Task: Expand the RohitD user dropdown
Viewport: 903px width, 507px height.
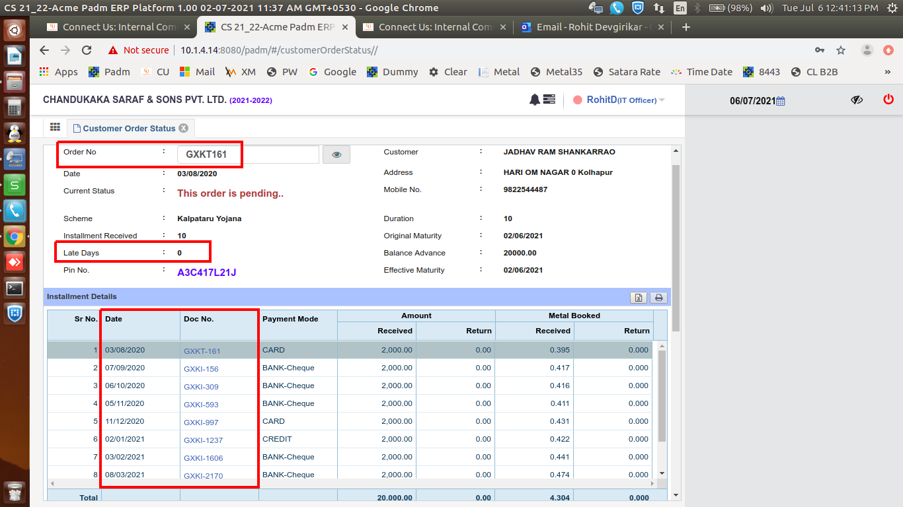Action: coord(662,100)
